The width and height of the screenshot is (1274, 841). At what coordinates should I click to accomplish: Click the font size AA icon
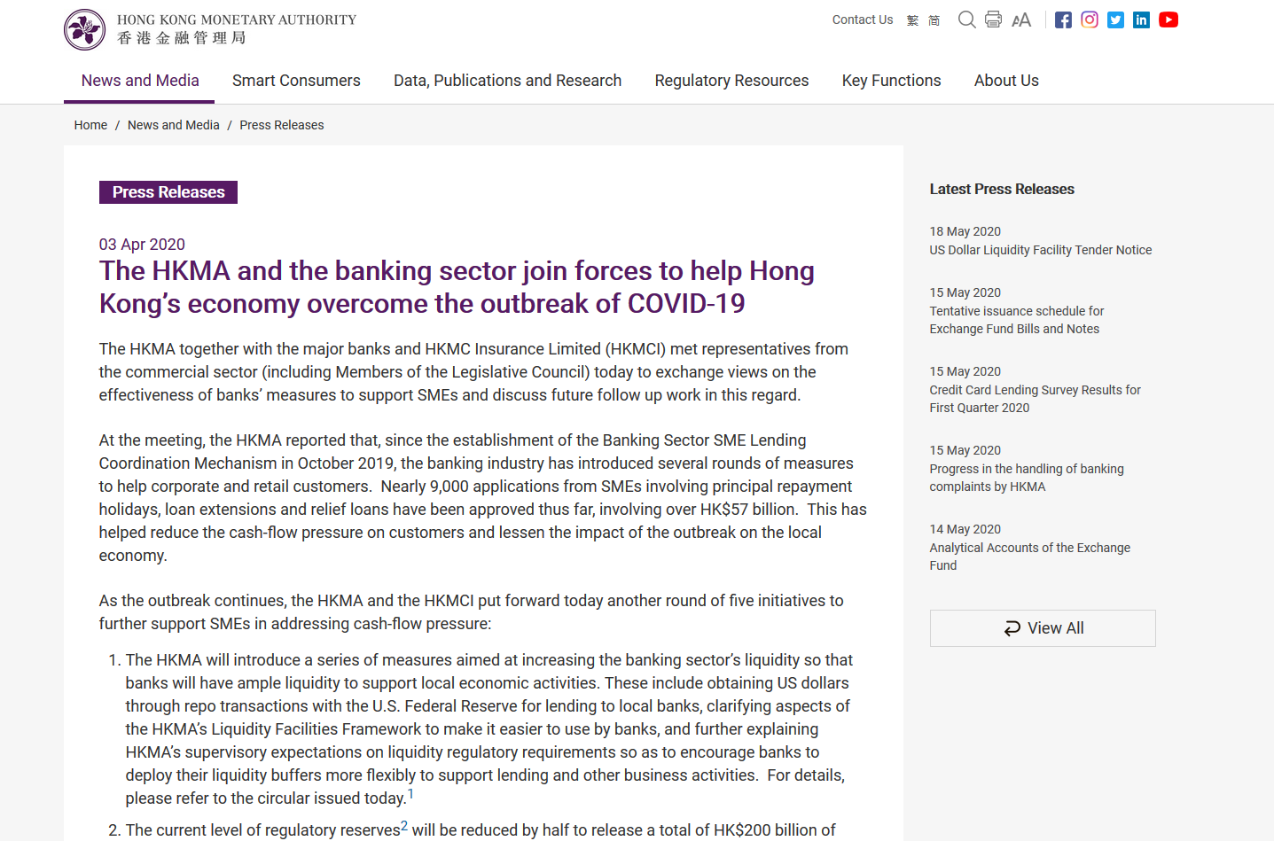tap(1021, 19)
